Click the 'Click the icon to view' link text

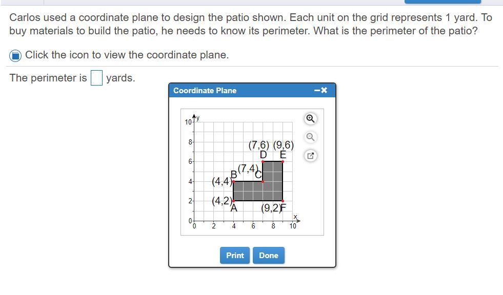click(127, 55)
